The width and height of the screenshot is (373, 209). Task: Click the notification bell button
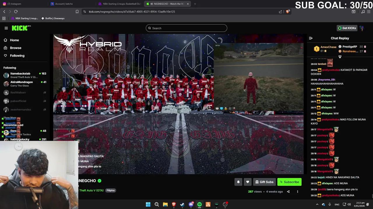[238, 182]
